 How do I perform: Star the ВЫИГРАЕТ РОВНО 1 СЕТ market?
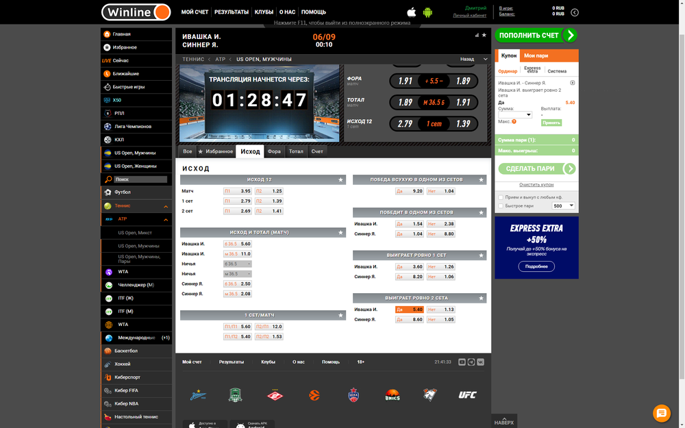[x=481, y=255]
